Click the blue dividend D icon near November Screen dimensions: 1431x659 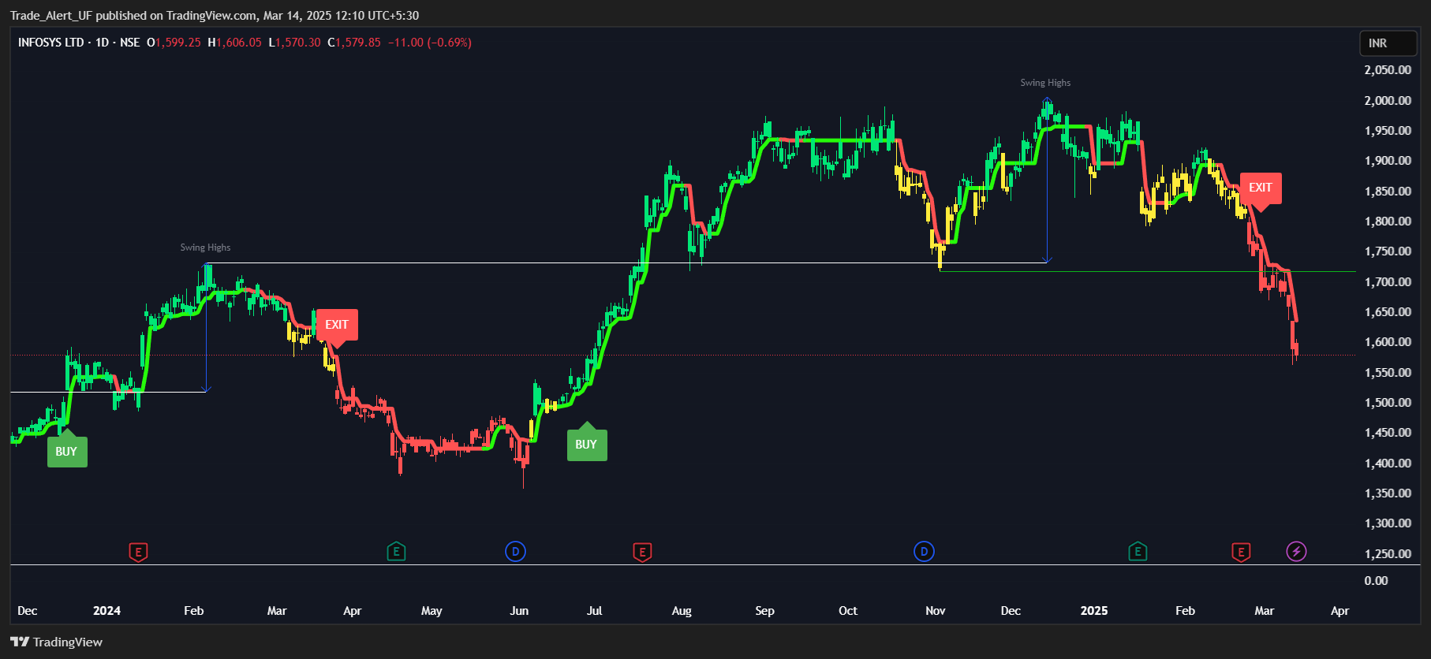tap(924, 552)
